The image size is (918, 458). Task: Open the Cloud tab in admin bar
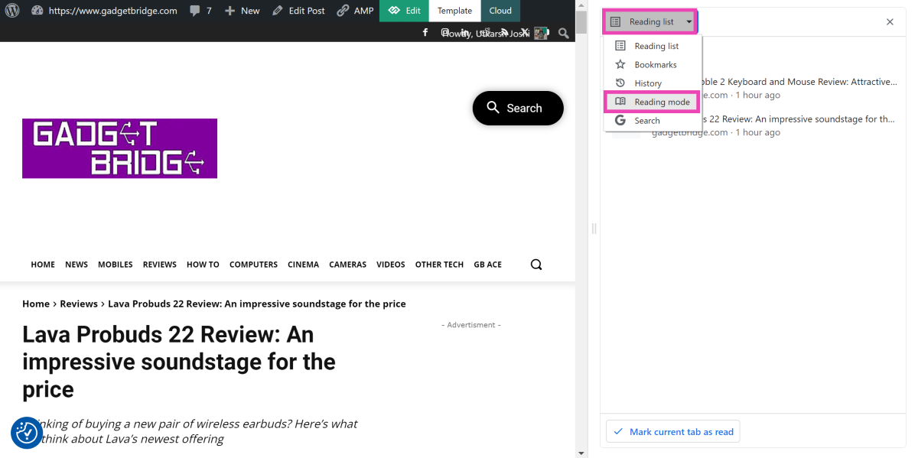coord(500,11)
